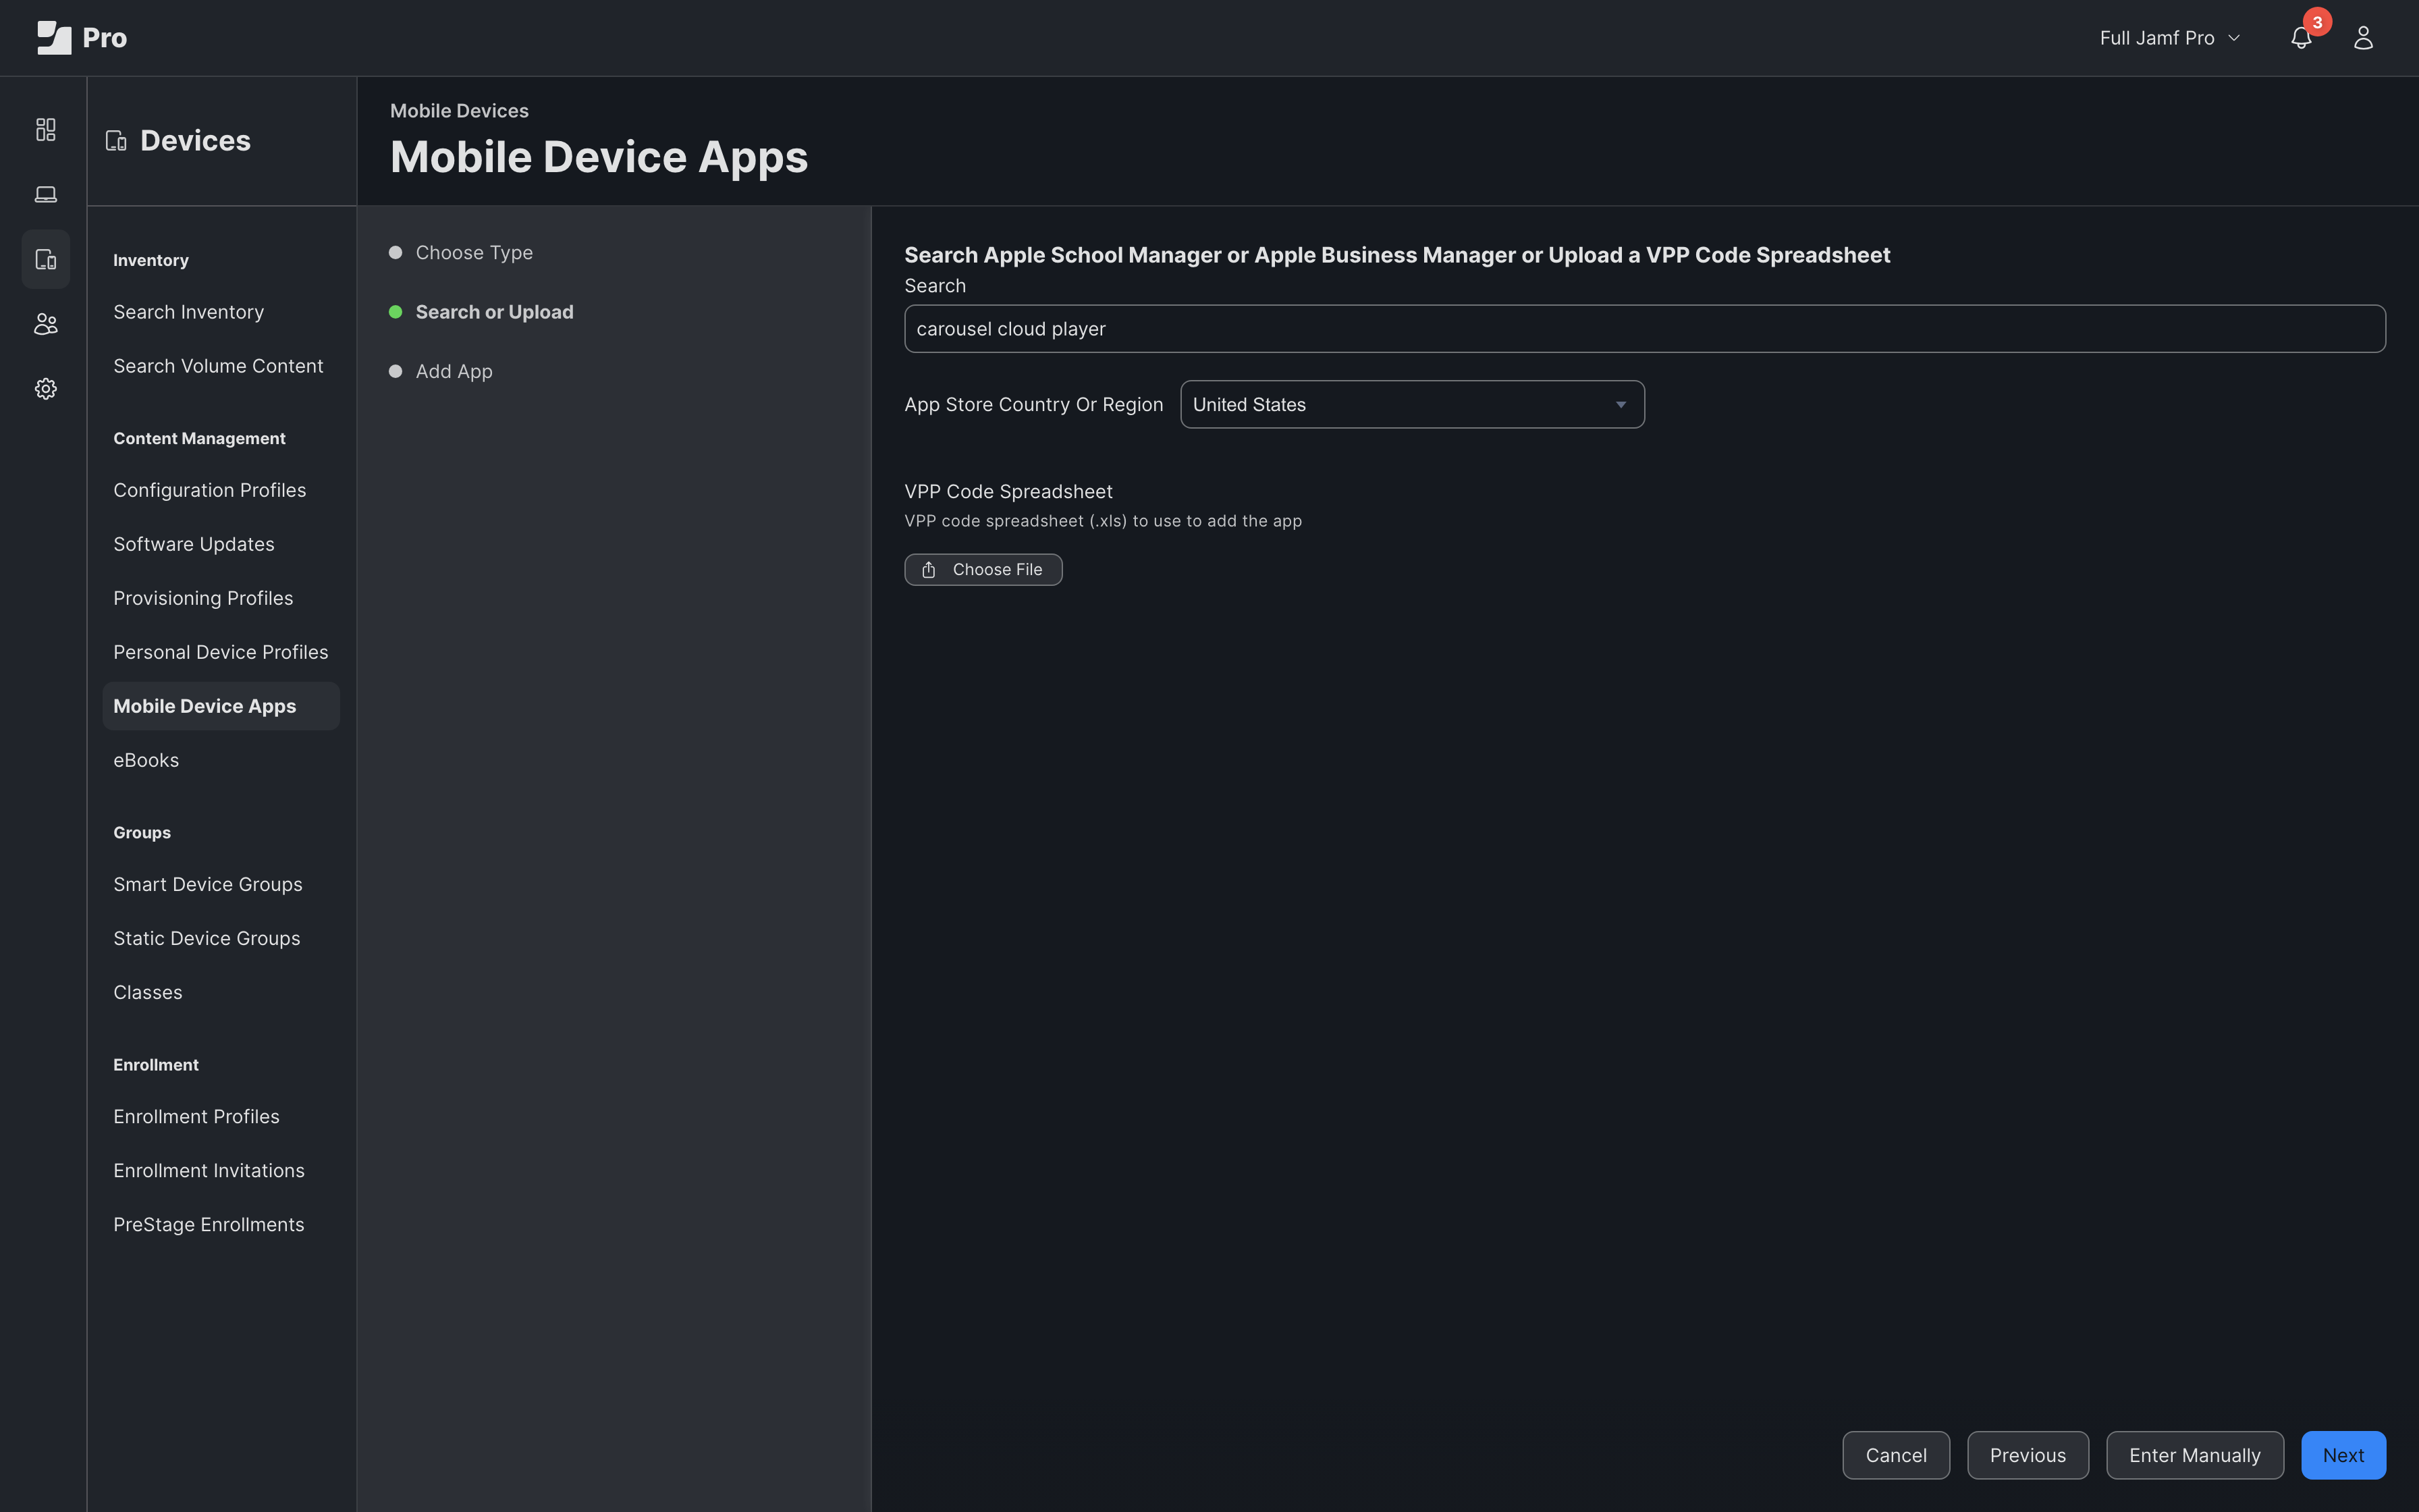This screenshot has width=2419, height=1512.
Task: Open Search Volume Content
Action: click(218, 366)
